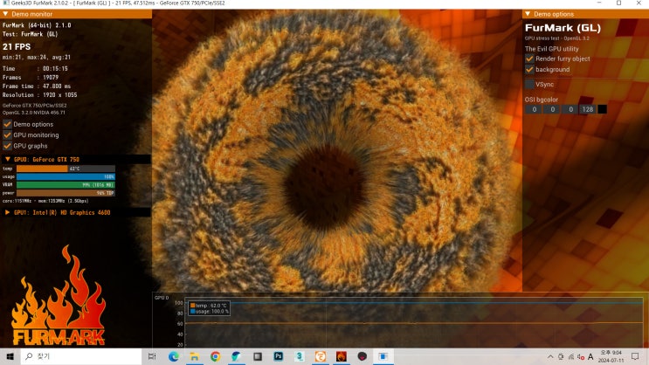Enable the VSync checkbox
The width and height of the screenshot is (649, 365).
tap(529, 84)
